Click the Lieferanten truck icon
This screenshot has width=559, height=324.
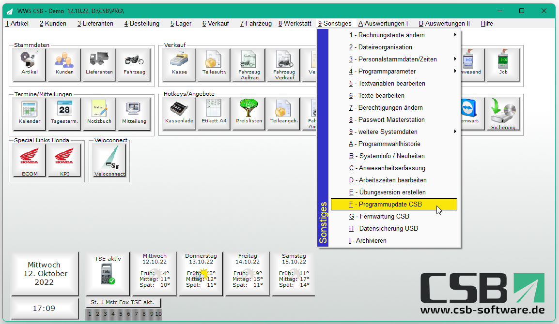click(x=99, y=65)
